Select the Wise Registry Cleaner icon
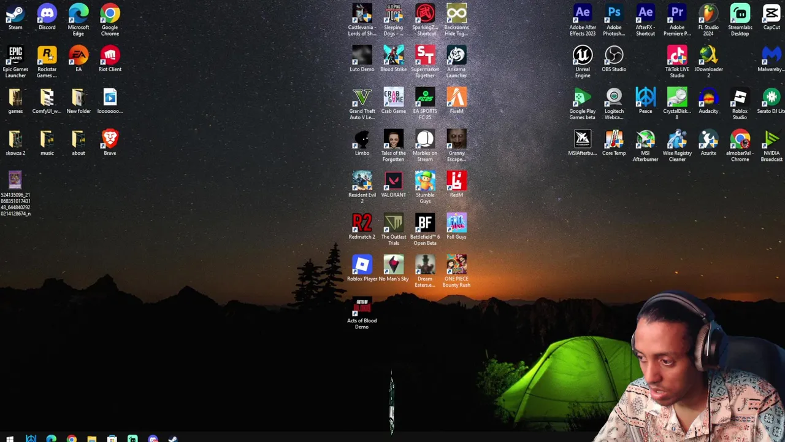 pos(677,139)
